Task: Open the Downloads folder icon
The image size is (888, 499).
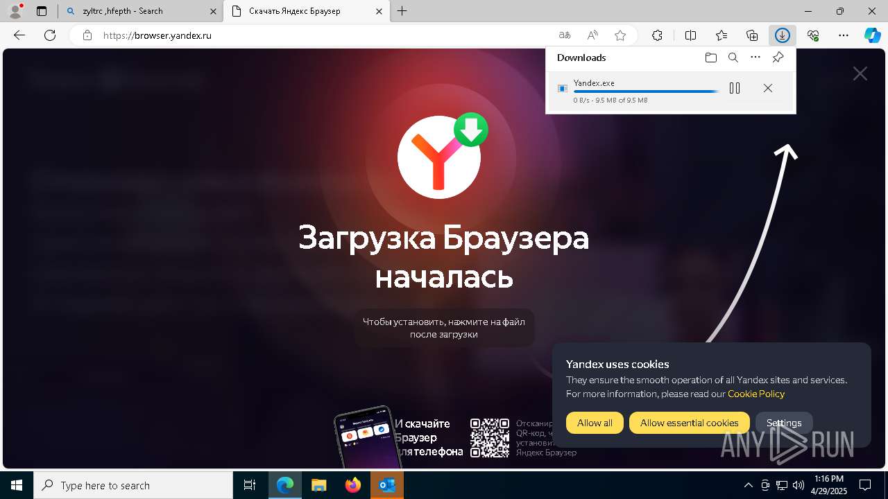Action: coord(710,58)
